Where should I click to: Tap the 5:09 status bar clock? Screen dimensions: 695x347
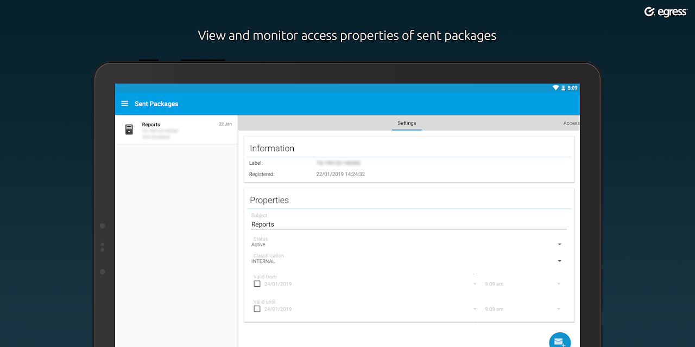(x=572, y=88)
